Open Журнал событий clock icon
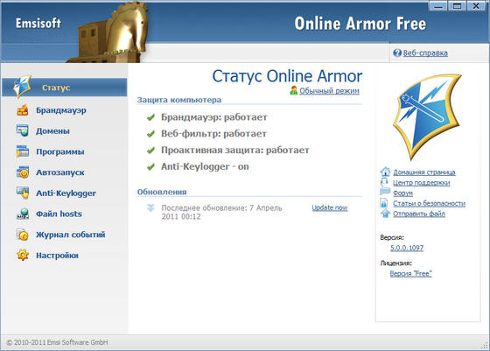This screenshot has height=351, width=490. click(x=23, y=235)
